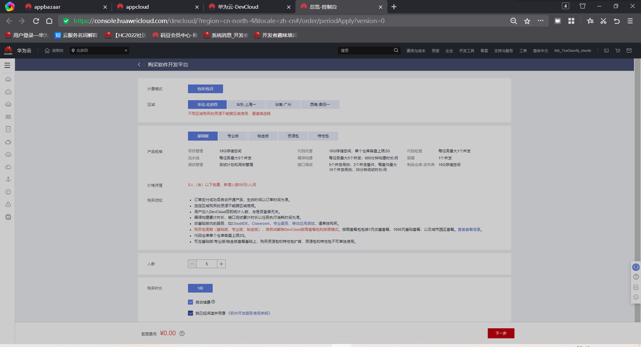
Task: Click the console search input field
Action: (366, 50)
